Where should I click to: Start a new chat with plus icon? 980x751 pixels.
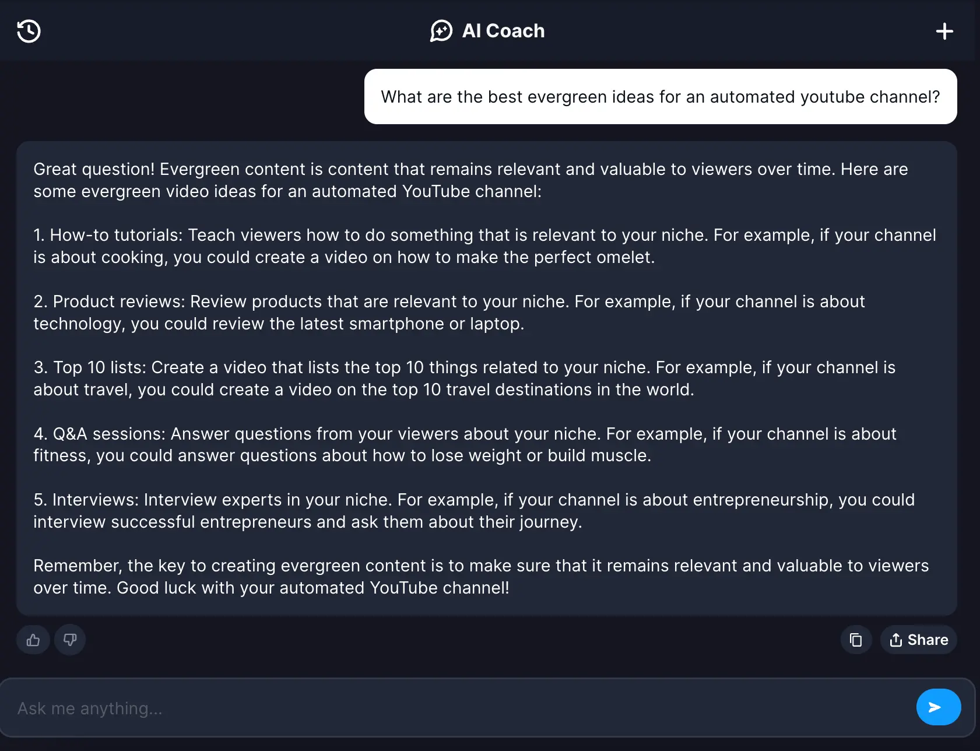pos(944,31)
